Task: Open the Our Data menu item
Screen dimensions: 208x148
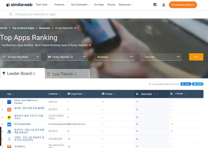Action: (99, 5)
